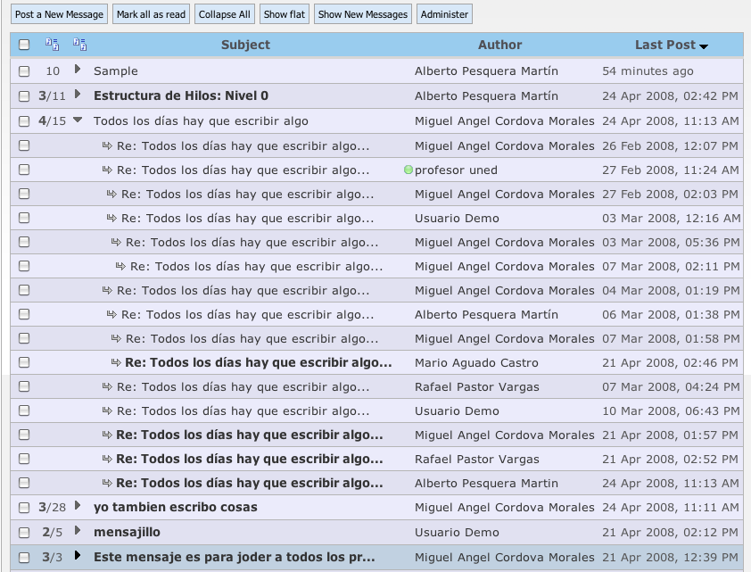The height and width of the screenshot is (572, 751).
Task: Click the second thread icon left of Subject
Action: [80, 45]
